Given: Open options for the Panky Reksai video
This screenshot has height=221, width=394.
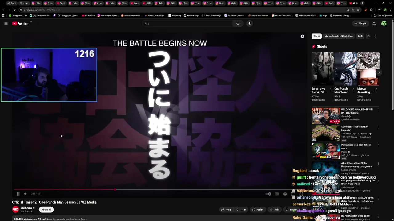Looking at the screenshot, I should [x=378, y=145].
